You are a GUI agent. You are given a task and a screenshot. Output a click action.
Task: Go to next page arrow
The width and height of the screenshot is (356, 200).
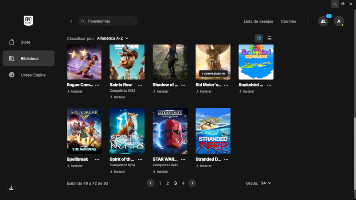[192, 183]
